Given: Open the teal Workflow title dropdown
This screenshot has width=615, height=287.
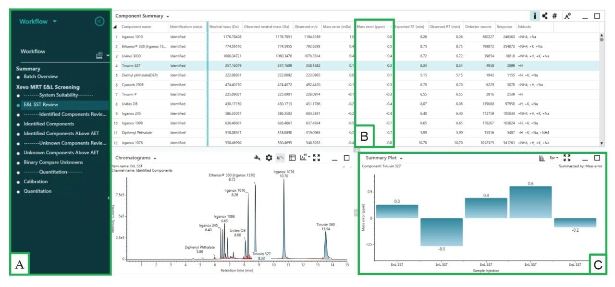Looking at the screenshot, I should (55, 22).
